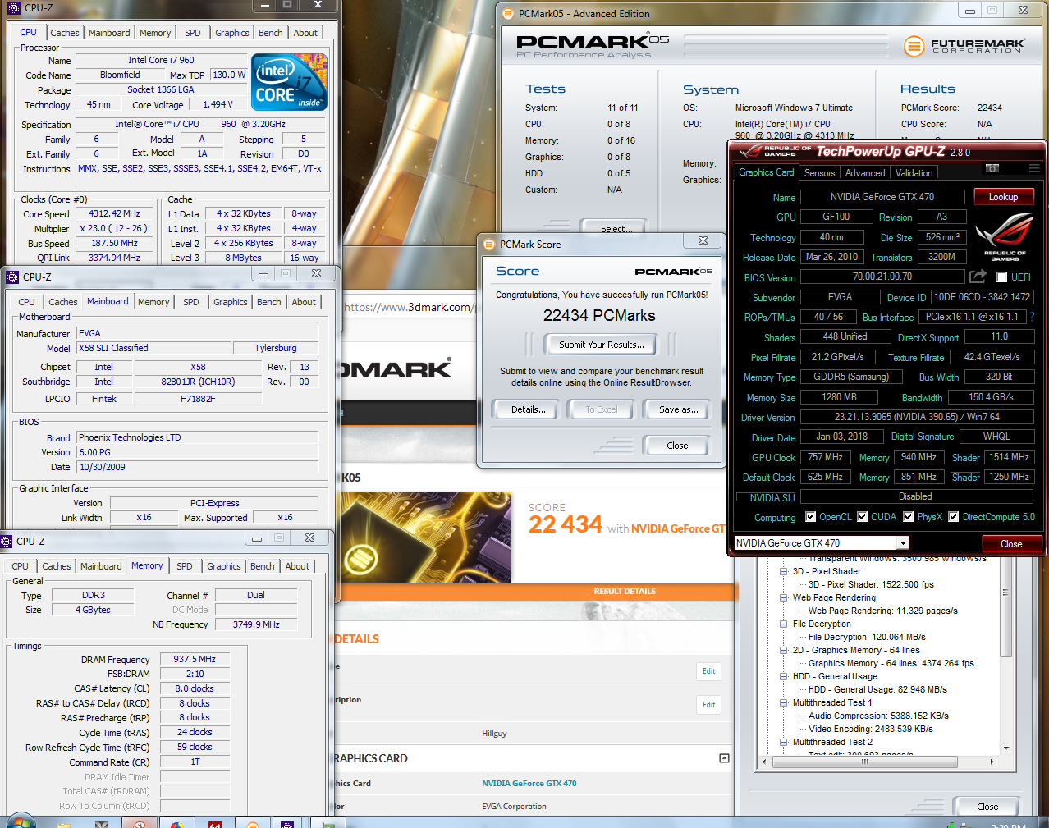Uncheck the OpenCL computing checkbox
Image resolution: width=1049 pixels, height=828 pixels.
coord(811,517)
